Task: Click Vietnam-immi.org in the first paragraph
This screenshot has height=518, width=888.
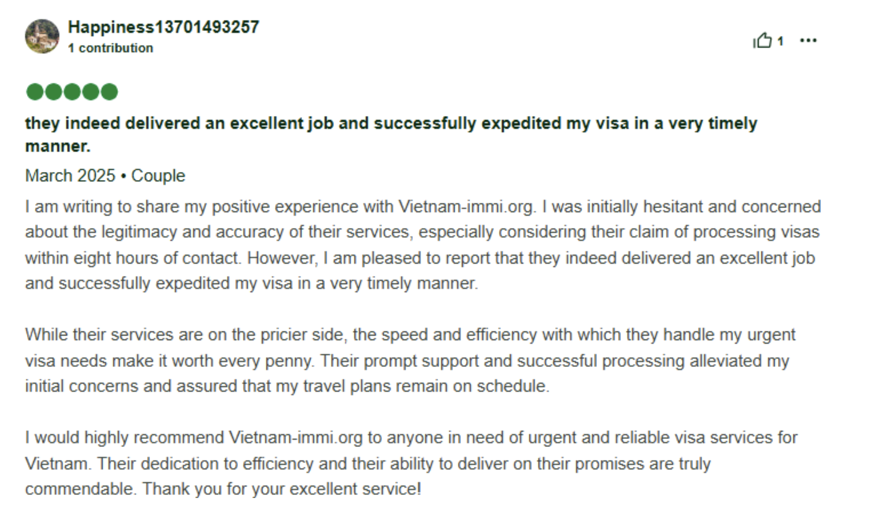Action: 466,207
